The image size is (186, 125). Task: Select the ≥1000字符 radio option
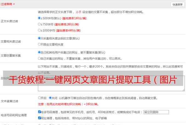39,30
